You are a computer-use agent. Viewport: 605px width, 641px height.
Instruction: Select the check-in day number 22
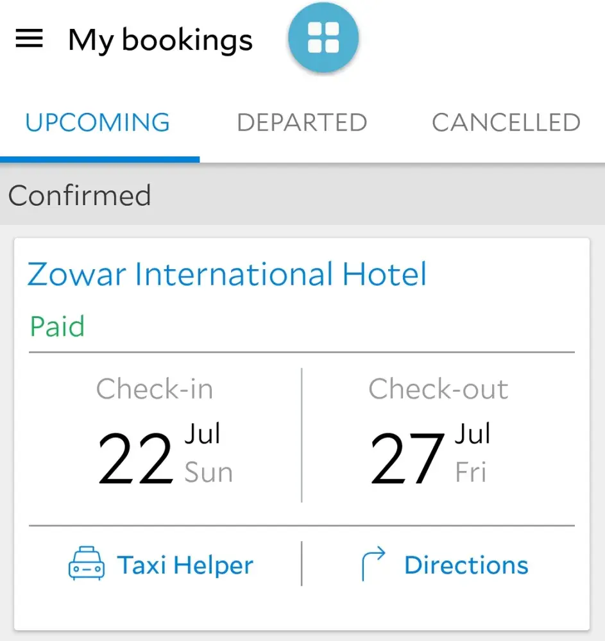[135, 458]
